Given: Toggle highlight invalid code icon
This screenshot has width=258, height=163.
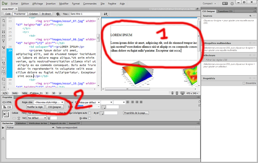Looking at the screenshot, I should [x=3, y=63].
